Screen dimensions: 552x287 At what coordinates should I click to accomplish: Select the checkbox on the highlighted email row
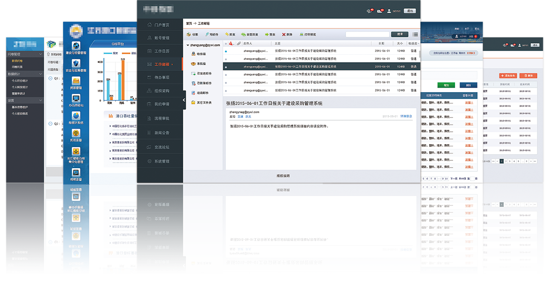(x=225, y=66)
